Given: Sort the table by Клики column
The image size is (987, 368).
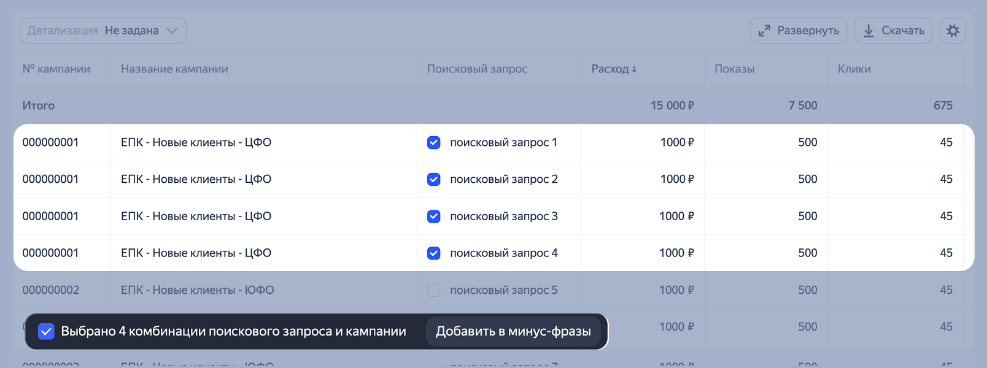Looking at the screenshot, I should coord(854,69).
